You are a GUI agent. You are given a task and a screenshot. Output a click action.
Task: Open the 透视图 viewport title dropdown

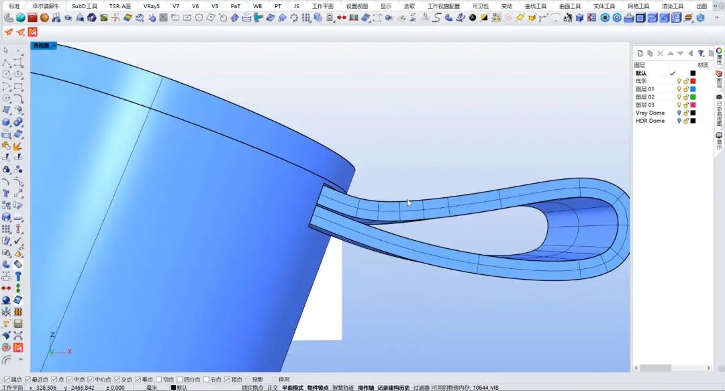point(54,46)
